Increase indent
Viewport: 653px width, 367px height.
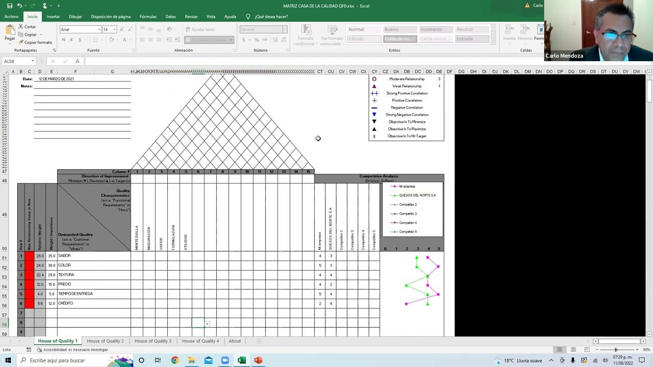(177, 40)
